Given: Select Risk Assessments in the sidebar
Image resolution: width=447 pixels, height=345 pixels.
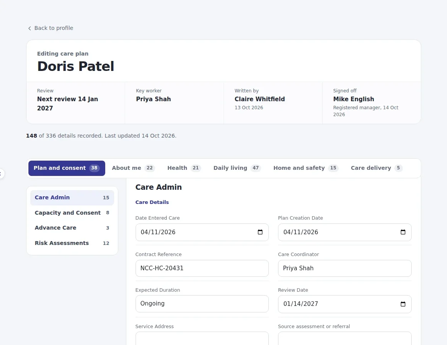Looking at the screenshot, I should 72,243.
